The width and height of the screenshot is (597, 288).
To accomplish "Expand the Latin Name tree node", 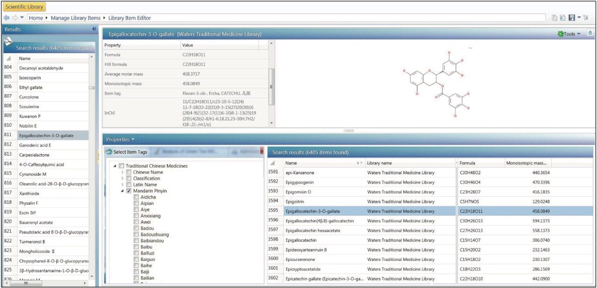I will click(x=123, y=185).
